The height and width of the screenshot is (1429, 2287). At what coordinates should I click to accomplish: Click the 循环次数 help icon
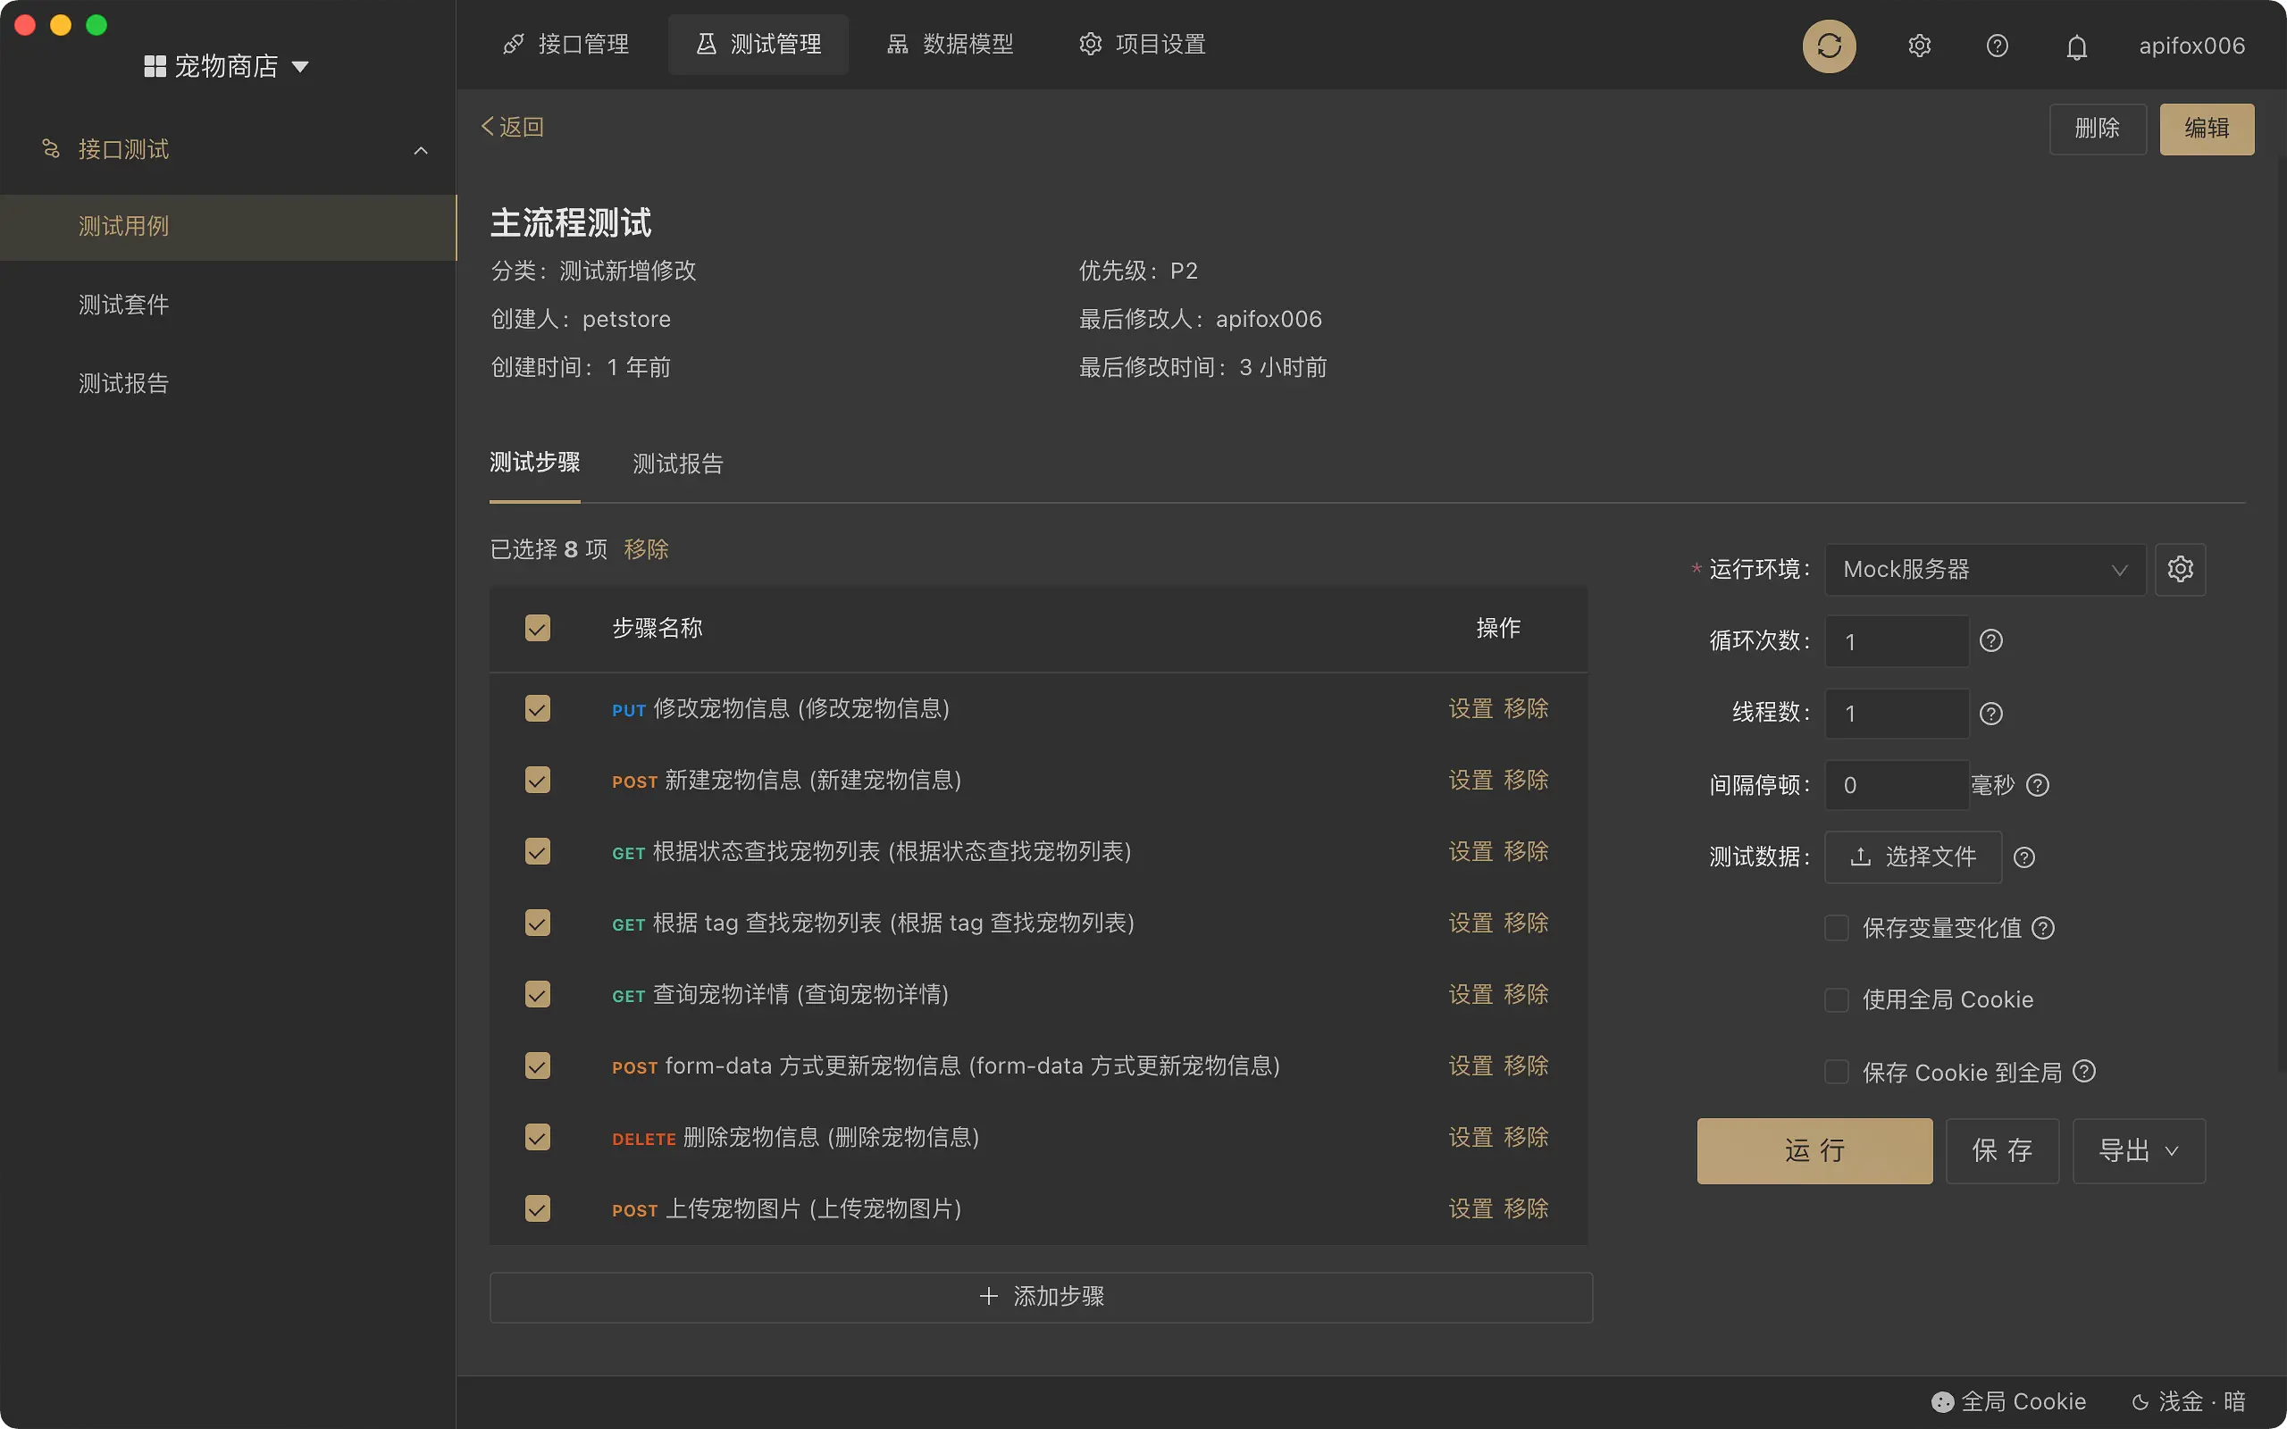click(x=1991, y=640)
